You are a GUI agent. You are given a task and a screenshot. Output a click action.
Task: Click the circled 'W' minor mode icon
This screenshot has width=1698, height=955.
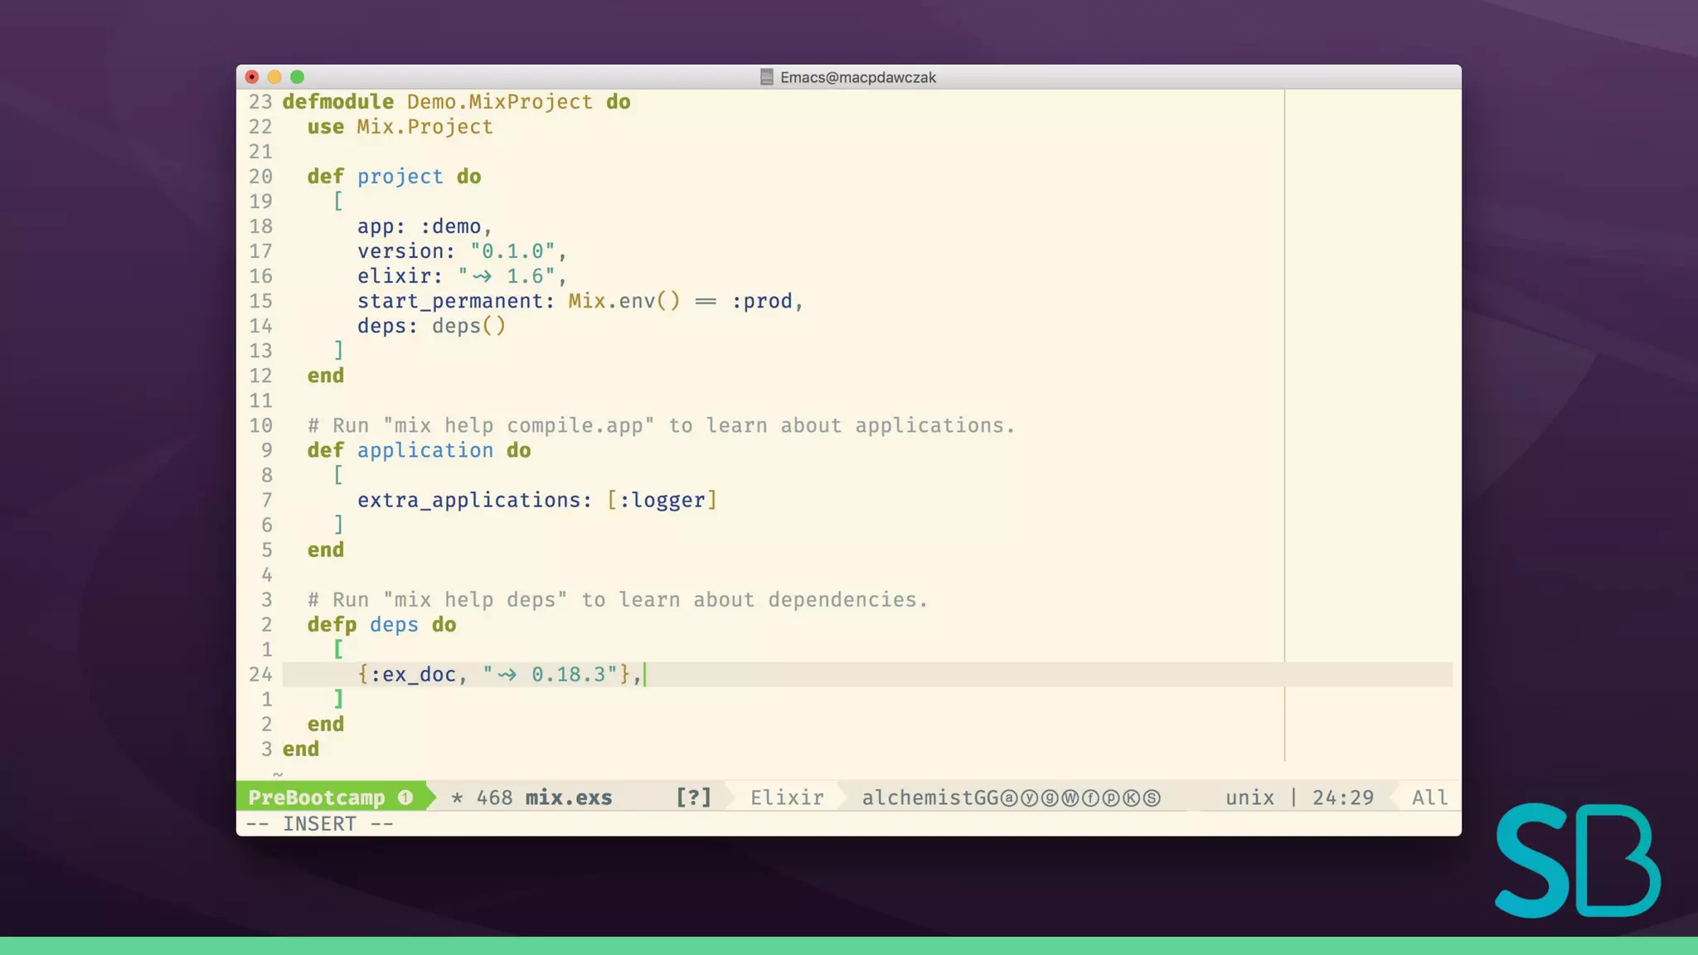(x=1070, y=797)
